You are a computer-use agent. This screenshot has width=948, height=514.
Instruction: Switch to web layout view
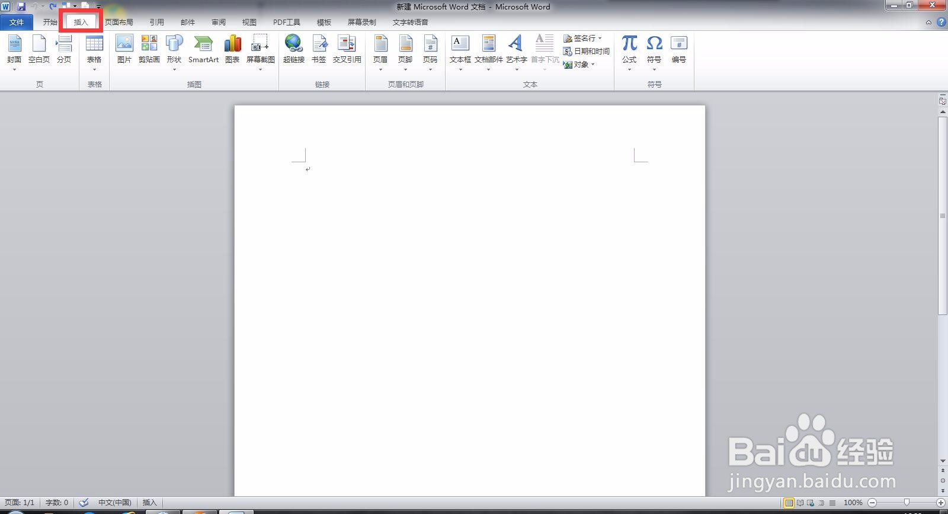(811, 503)
